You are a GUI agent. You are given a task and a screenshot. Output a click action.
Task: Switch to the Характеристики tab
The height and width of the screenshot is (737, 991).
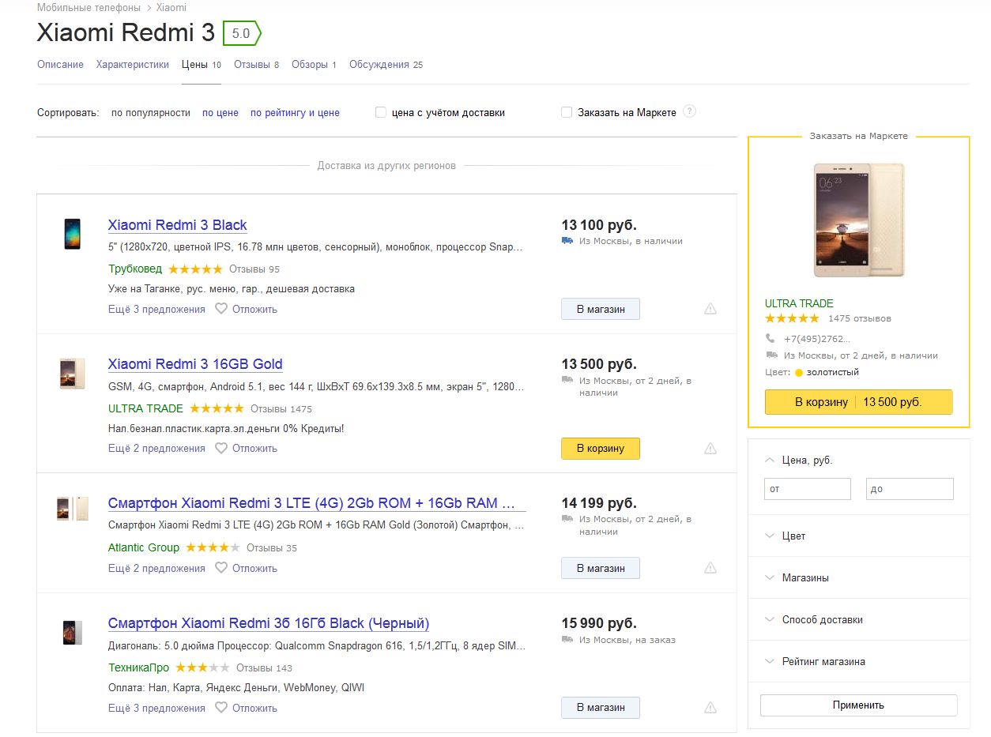pyautogui.click(x=133, y=65)
